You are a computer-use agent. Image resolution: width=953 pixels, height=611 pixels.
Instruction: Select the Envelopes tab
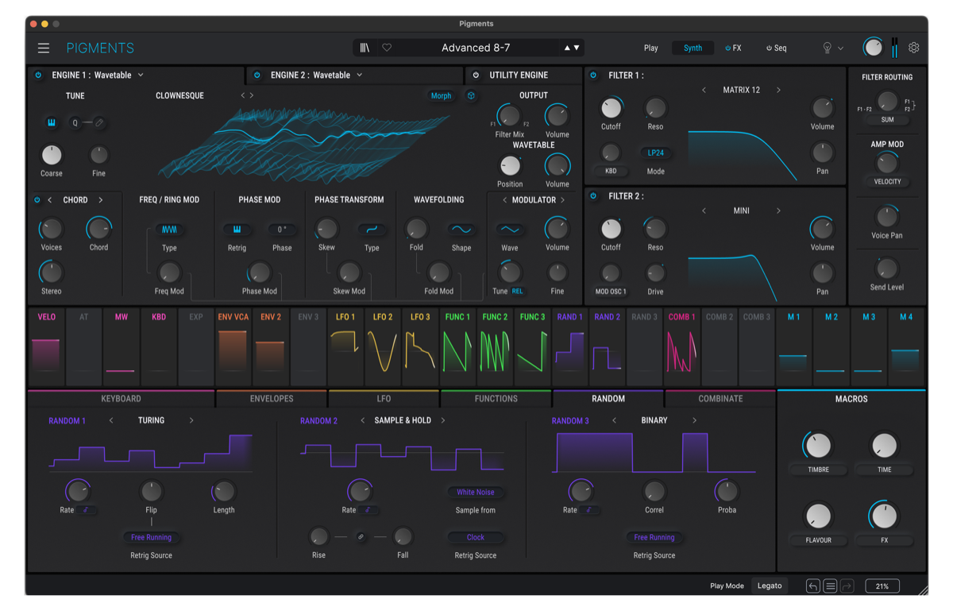pyautogui.click(x=270, y=398)
